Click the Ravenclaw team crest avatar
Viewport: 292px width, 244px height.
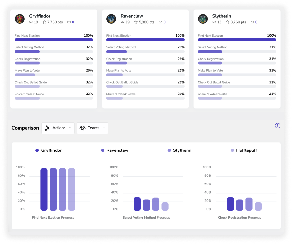click(111, 19)
